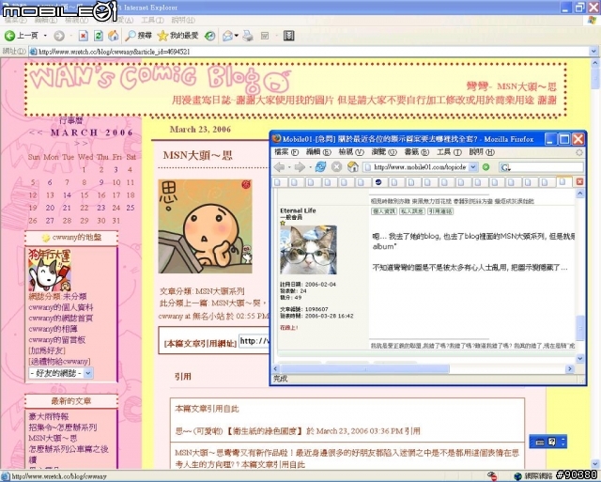
Task: Open Firefox's back history dropdown arrow
Action: pyautogui.click(x=289, y=167)
